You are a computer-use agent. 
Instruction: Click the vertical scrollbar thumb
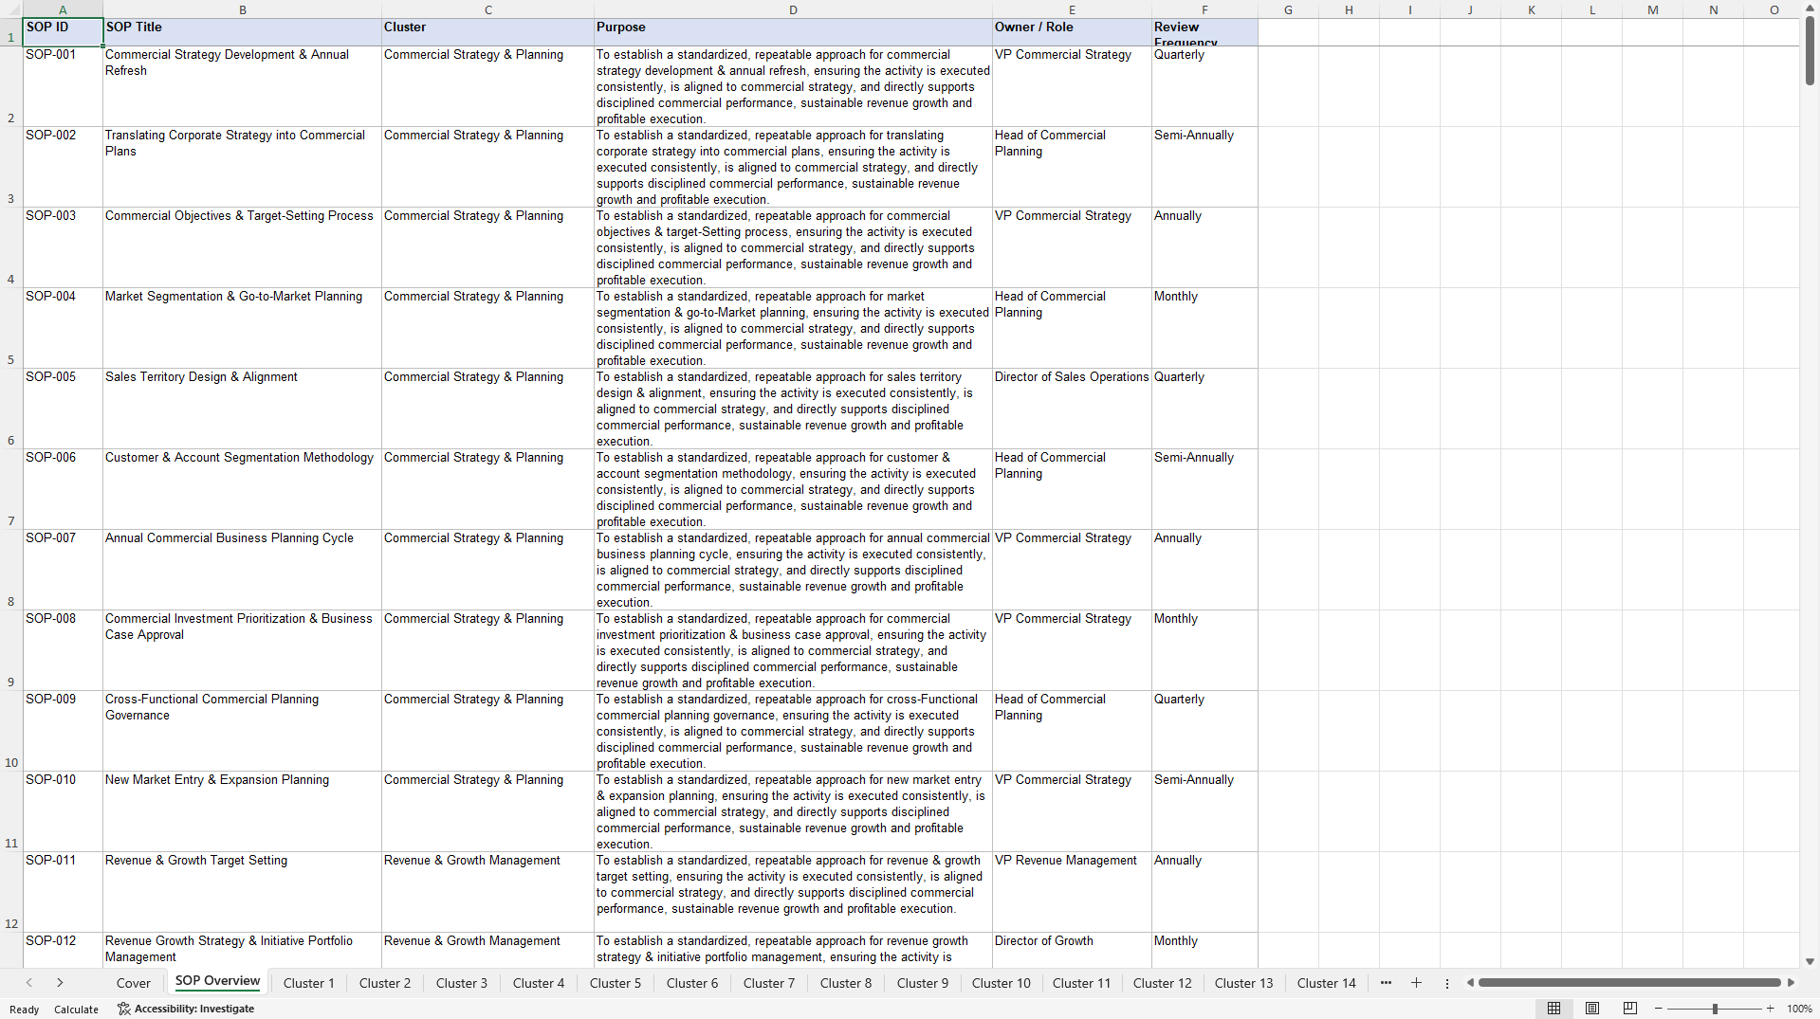click(1810, 49)
